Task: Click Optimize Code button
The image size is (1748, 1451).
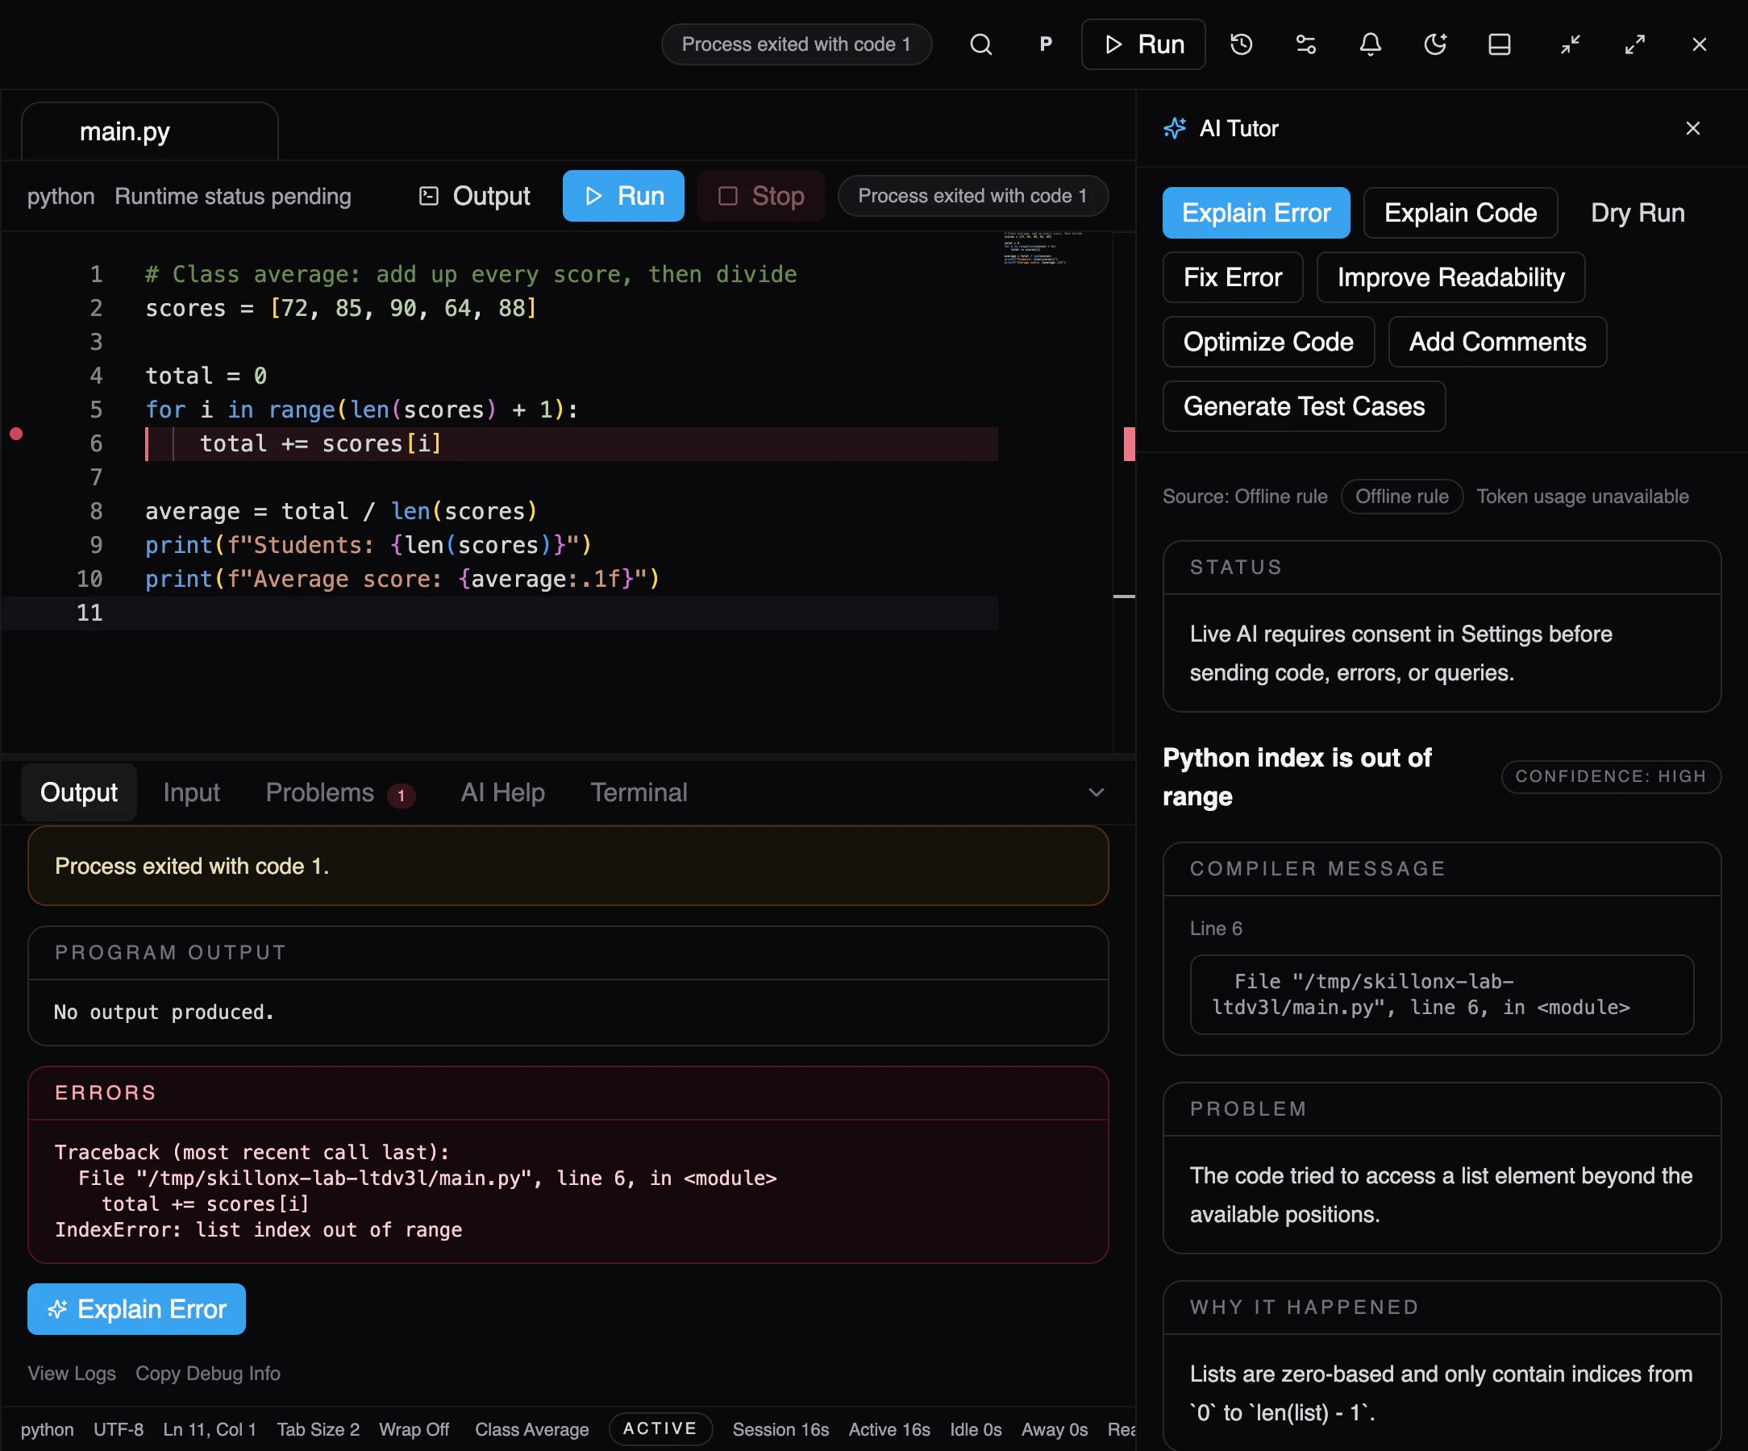Action: (x=1267, y=342)
